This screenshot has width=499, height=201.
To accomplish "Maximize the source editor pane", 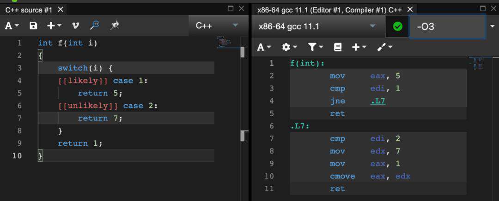I will click(x=231, y=9).
